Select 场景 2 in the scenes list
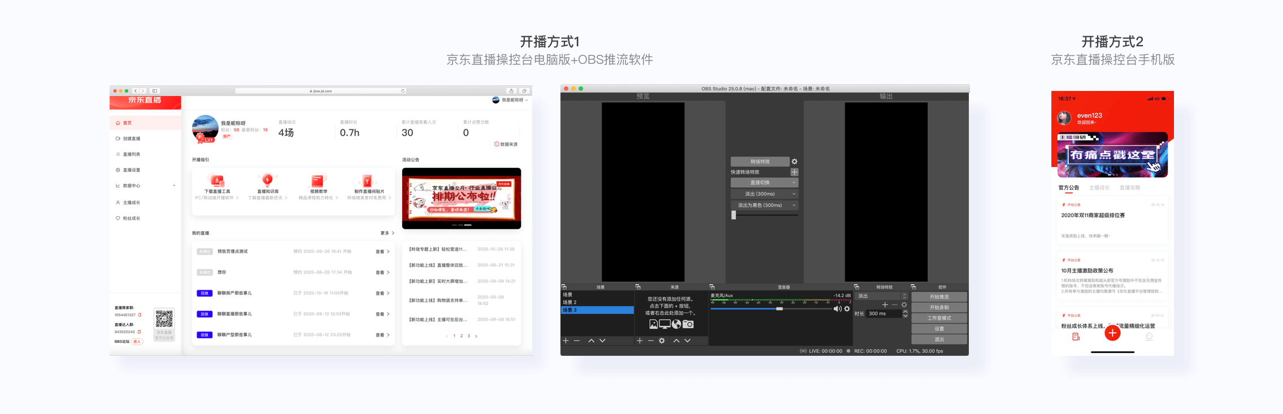This screenshot has height=414, width=1283. pyautogui.click(x=597, y=302)
